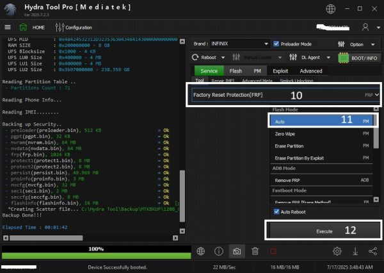The image size is (384, 273).
Task: Click HOME label in toolbar
Action: point(38,27)
